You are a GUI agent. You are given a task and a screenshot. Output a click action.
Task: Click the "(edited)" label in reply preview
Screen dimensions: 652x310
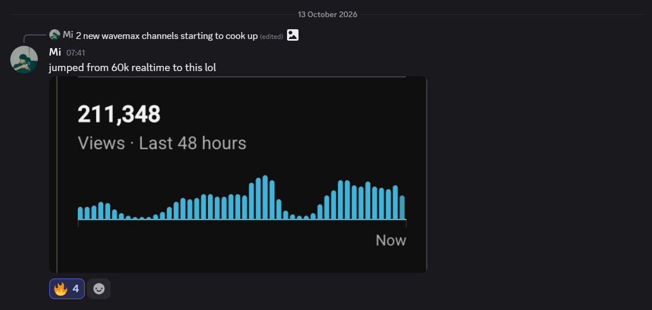click(271, 37)
